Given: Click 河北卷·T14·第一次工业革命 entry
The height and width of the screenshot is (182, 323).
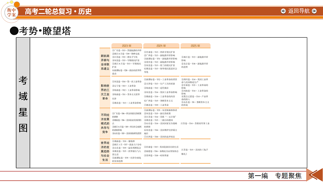Looking at the screenshot, I should point(127,81).
